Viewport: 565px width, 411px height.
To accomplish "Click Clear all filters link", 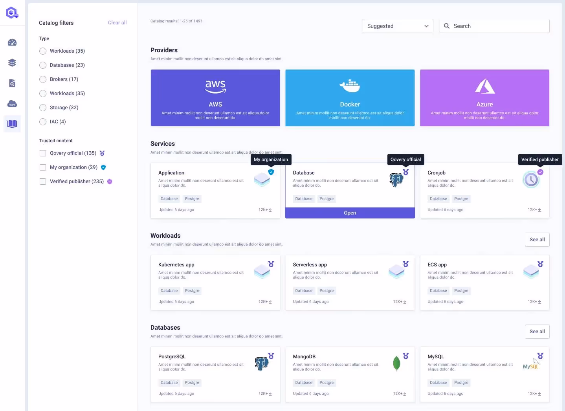I will pyautogui.click(x=117, y=23).
